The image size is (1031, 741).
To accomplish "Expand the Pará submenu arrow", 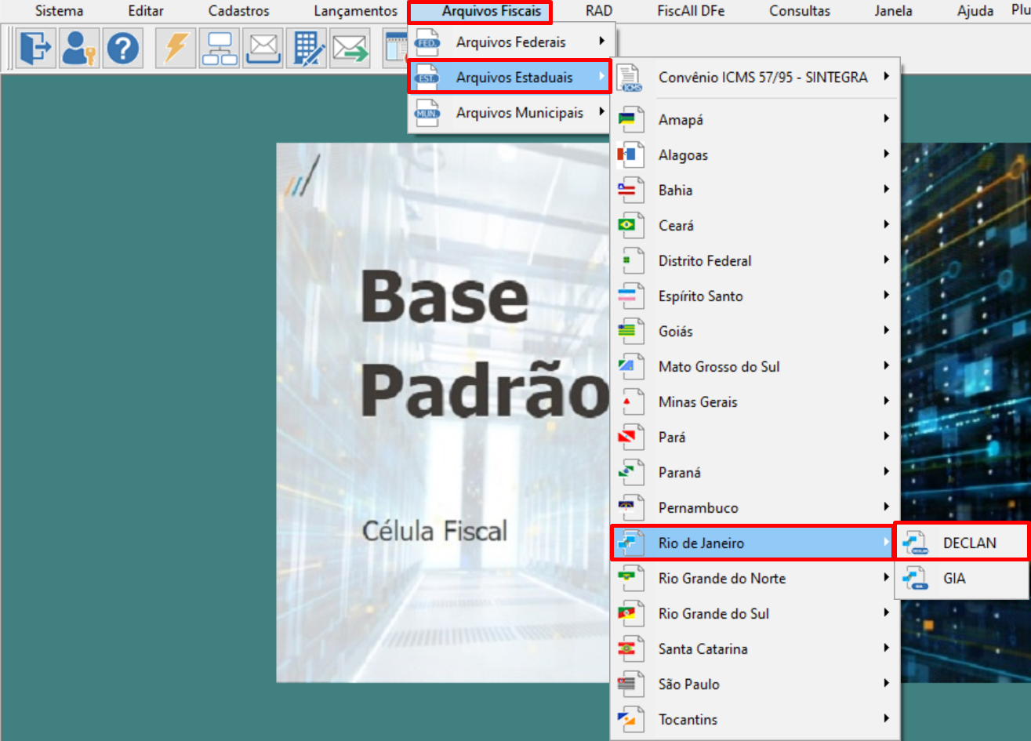I will coord(886,436).
